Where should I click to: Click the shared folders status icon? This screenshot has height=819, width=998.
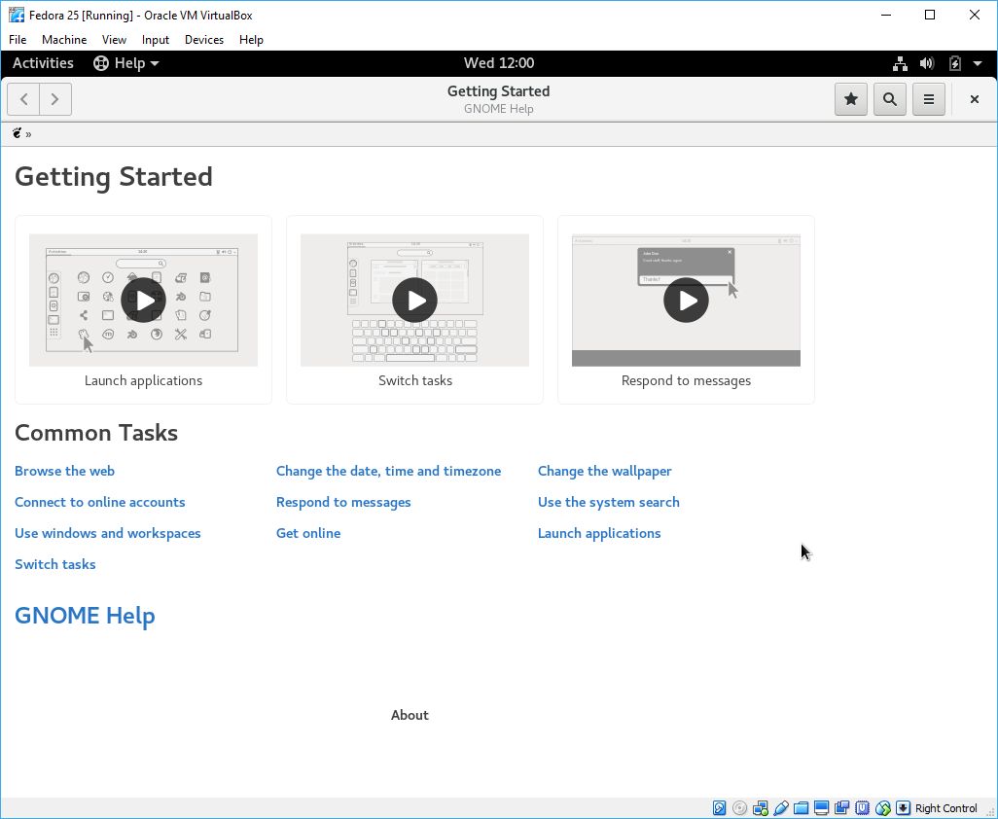pyautogui.click(x=802, y=808)
